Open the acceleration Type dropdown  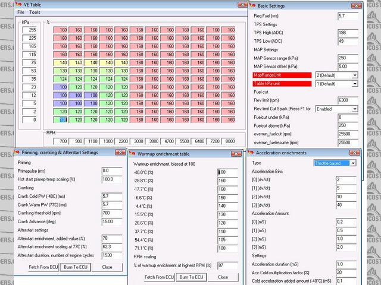(x=353, y=163)
